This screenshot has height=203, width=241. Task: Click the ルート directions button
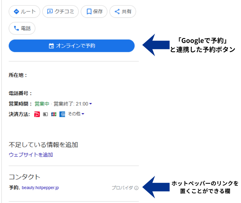pyautogui.click(x=24, y=11)
